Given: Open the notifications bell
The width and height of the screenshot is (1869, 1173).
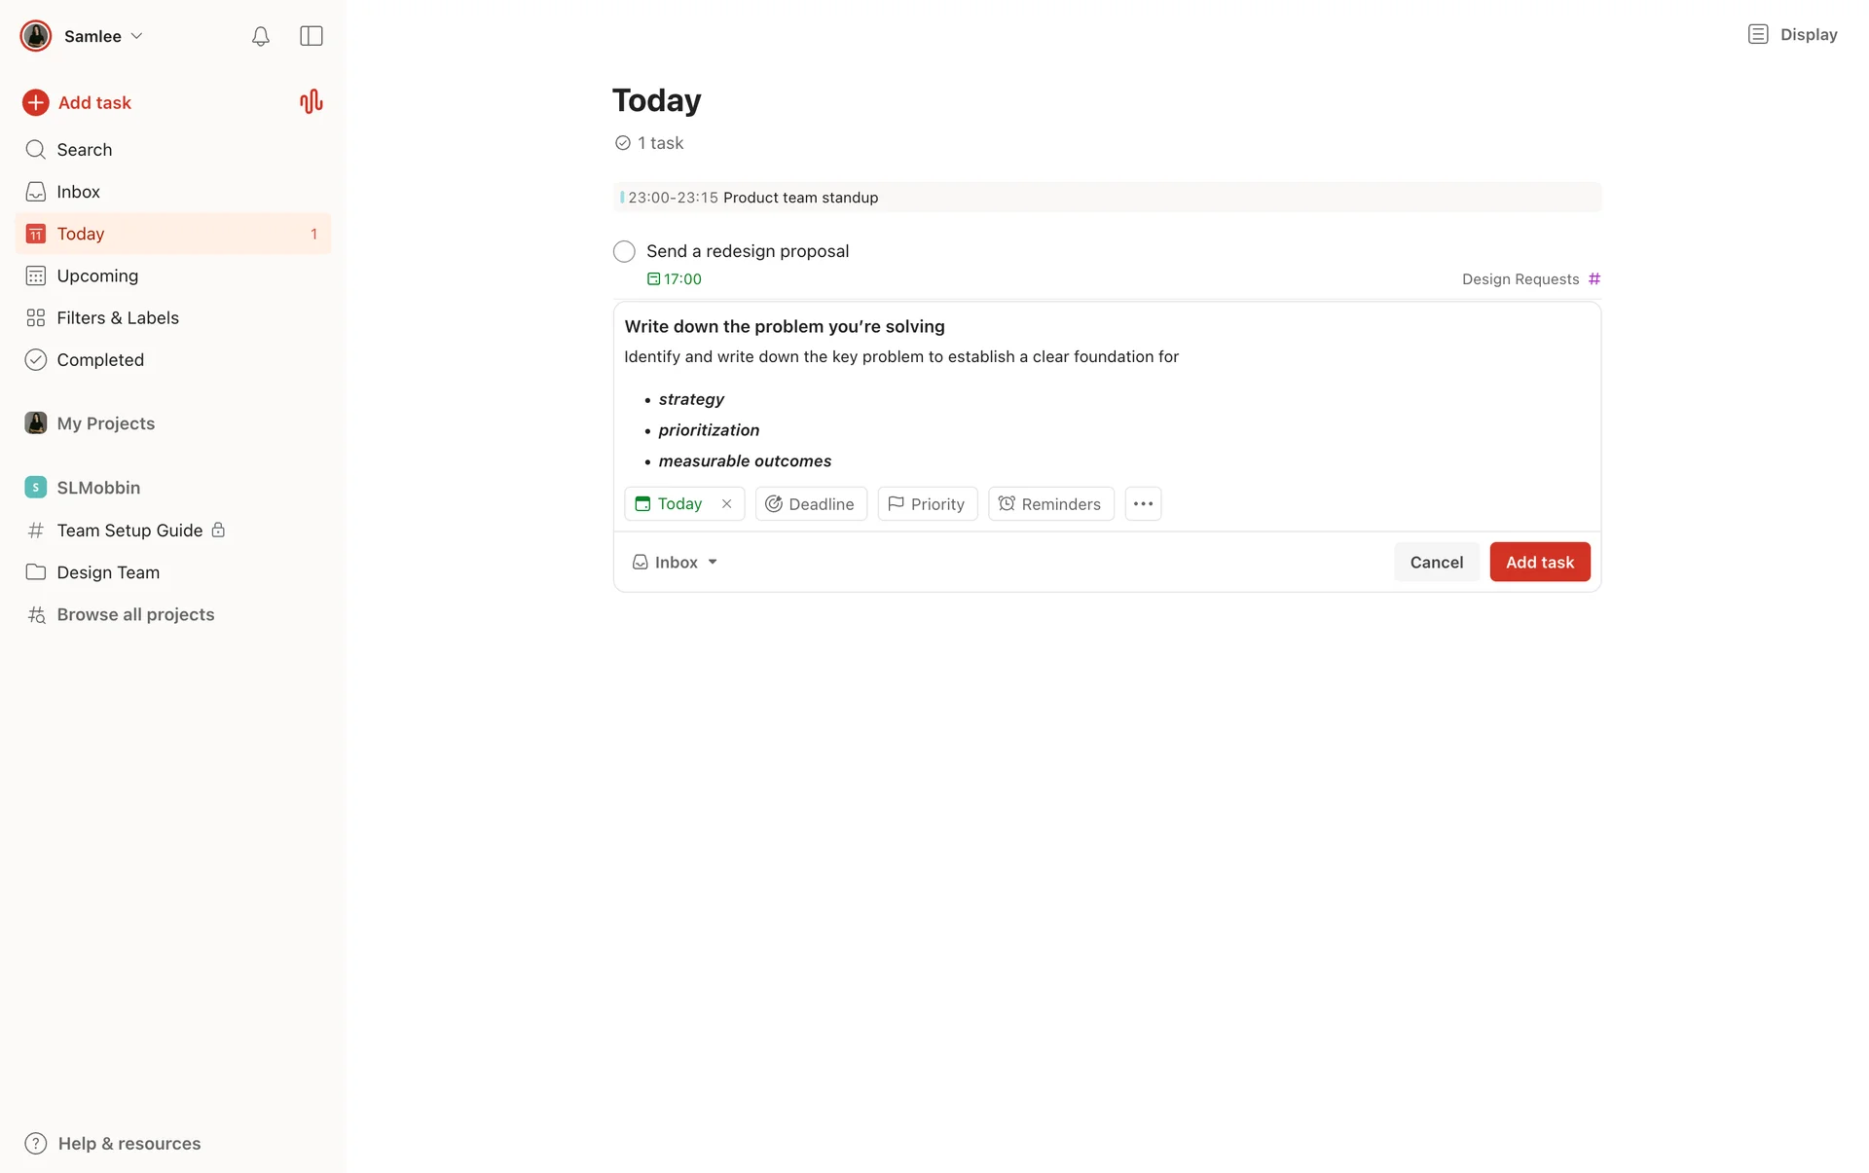Looking at the screenshot, I should (x=260, y=36).
